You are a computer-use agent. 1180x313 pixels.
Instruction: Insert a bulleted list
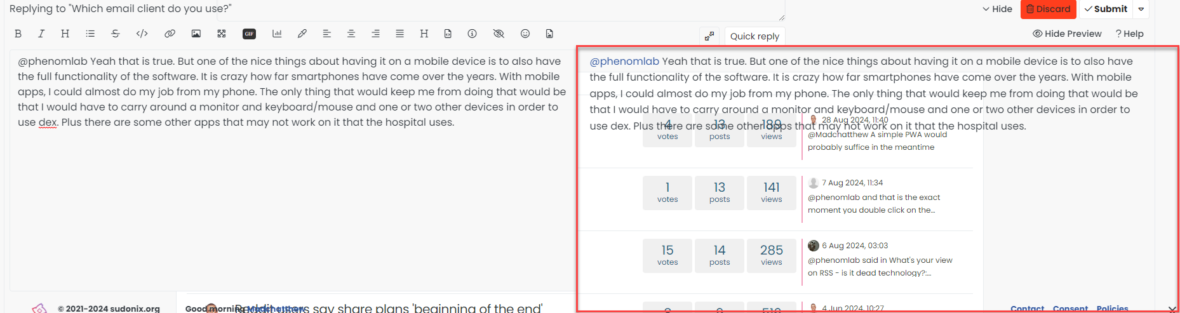[x=90, y=34]
